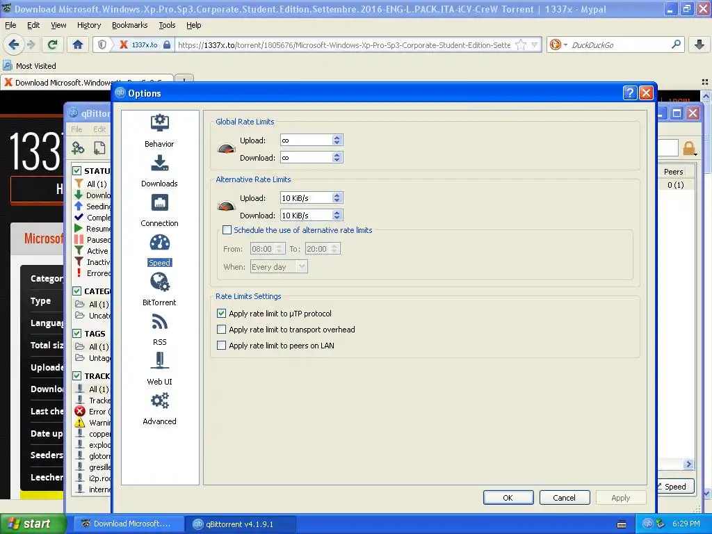Screen dimensions: 712x534
Task: Click the Global Download limit spinner
Action: click(337, 157)
